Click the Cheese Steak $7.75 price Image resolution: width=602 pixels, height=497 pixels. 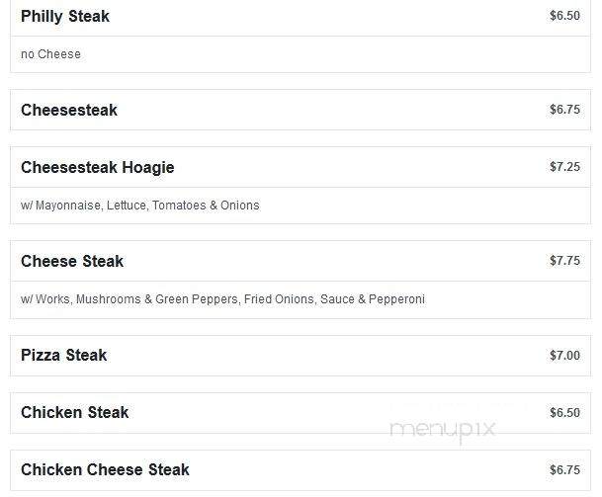pos(564,261)
